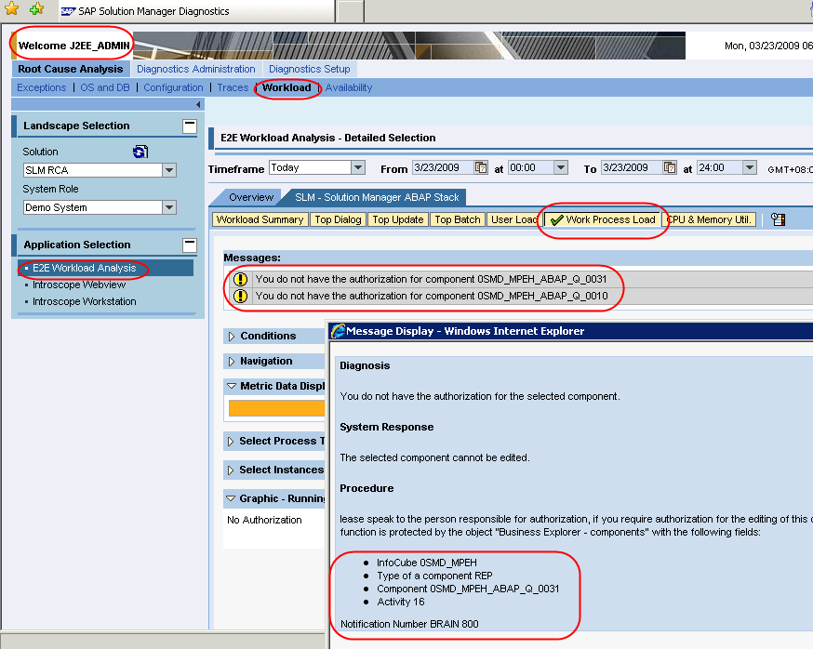Open the Solution dropdown showing SLM RCA

[168, 170]
